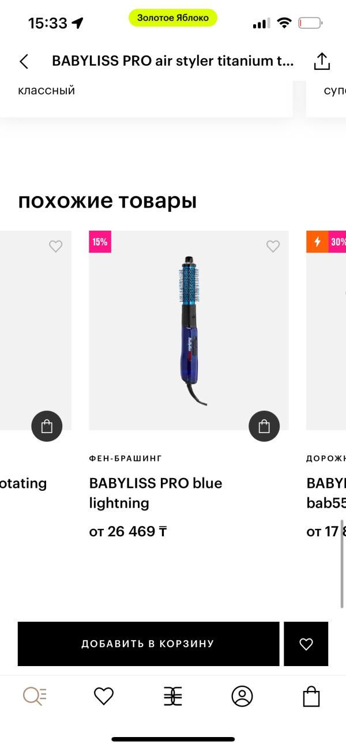Tap the orange lightning flash sale badge
Image resolution: width=346 pixels, height=748 pixels.
pyautogui.click(x=317, y=242)
